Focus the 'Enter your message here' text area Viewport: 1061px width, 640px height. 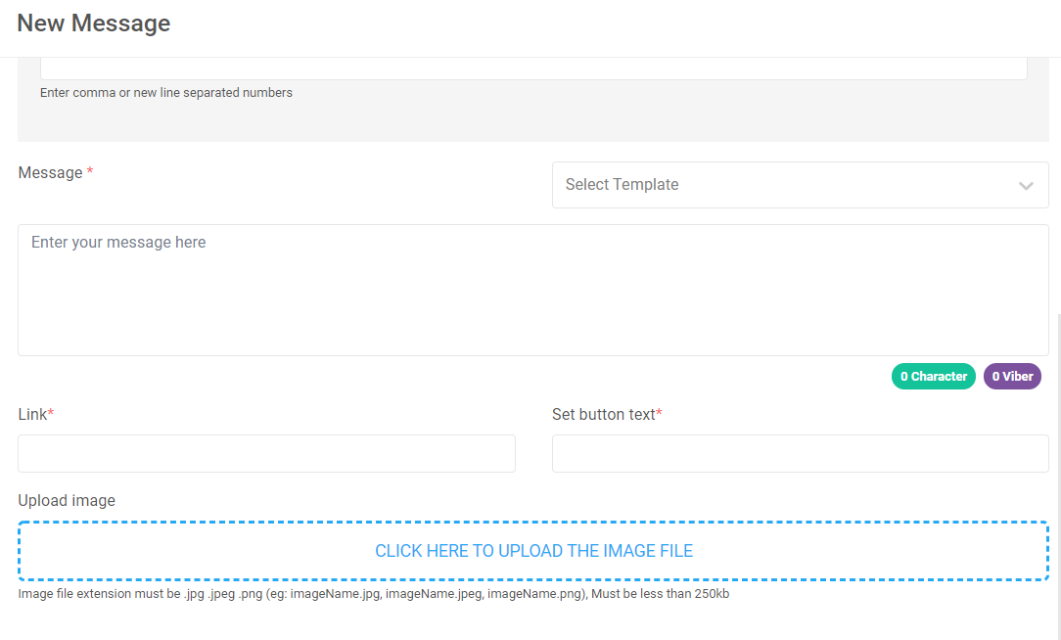click(x=532, y=290)
